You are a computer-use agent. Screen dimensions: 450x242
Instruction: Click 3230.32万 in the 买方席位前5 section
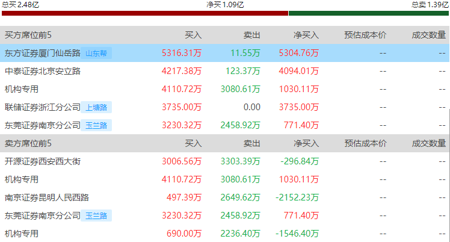pyautogui.click(x=182, y=125)
